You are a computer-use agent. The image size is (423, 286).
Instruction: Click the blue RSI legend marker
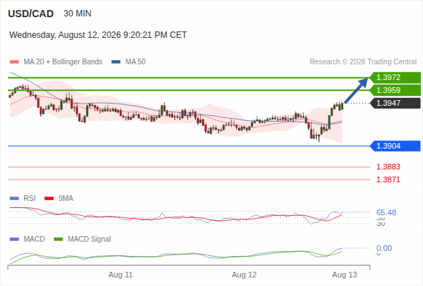click(x=14, y=199)
